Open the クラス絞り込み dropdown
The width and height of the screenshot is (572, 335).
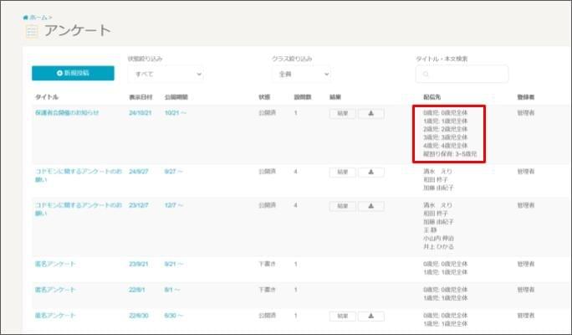pyautogui.click(x=300, y=75)
